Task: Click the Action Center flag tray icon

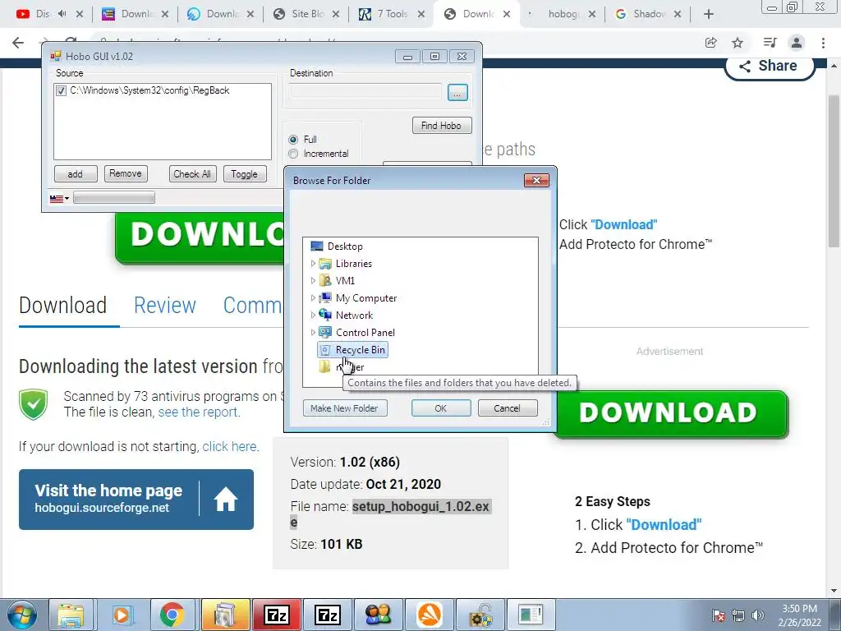Action: (x=719, y=615)
